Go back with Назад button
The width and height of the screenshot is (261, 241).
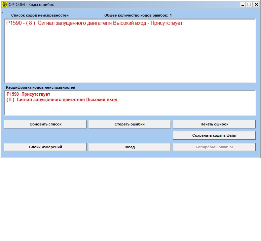coord(130,147)
